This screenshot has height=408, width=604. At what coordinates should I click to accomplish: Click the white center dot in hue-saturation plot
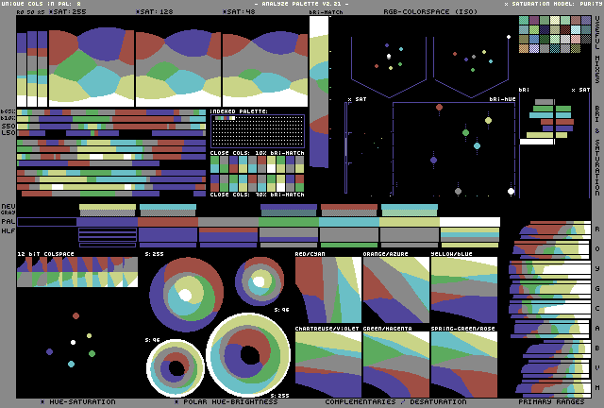(72, 343)
